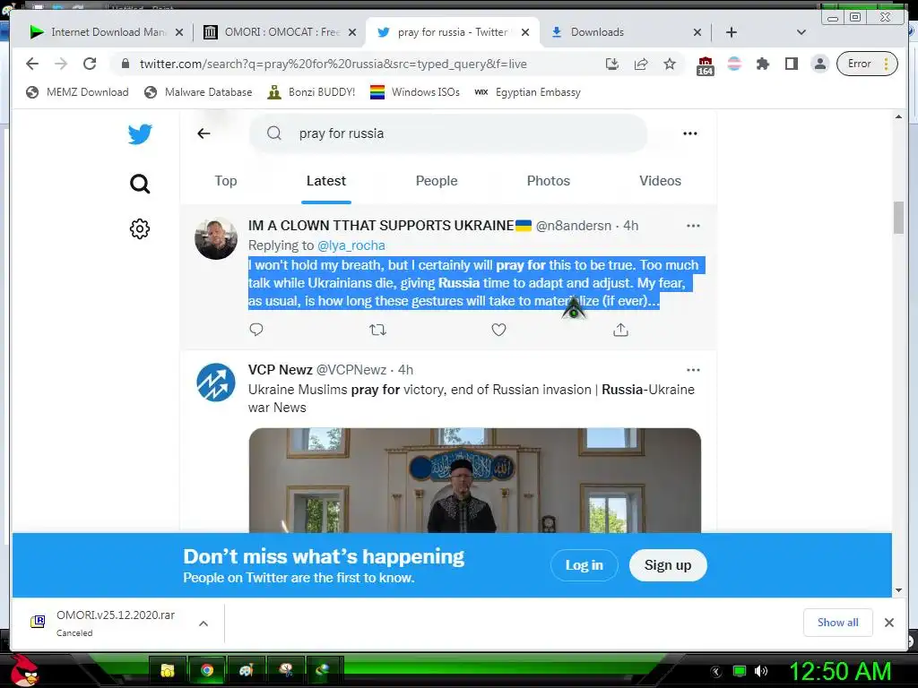
Task: Focus the pray for russia search field
Action: [448, 133]
